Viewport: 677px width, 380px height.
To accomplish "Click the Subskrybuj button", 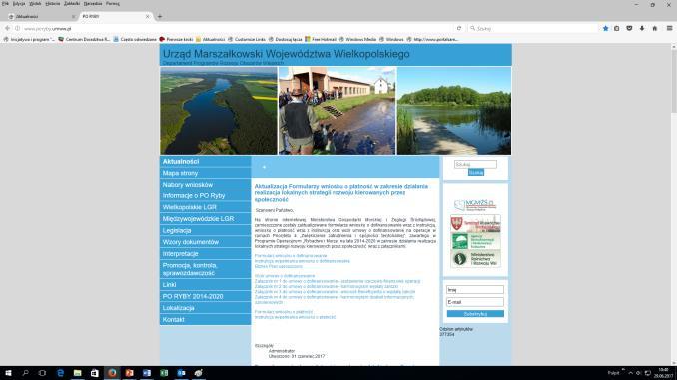I will (475, 314).
